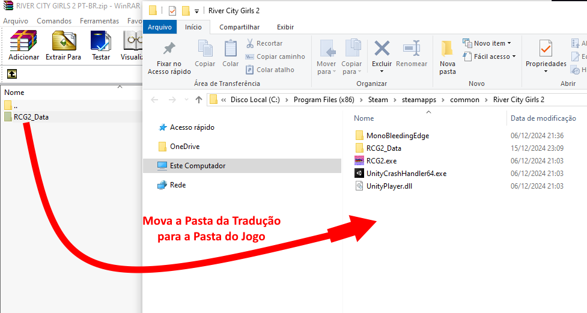Expand the Excluir dropdown arrow
587x313 pixels.
click(382, 71)
